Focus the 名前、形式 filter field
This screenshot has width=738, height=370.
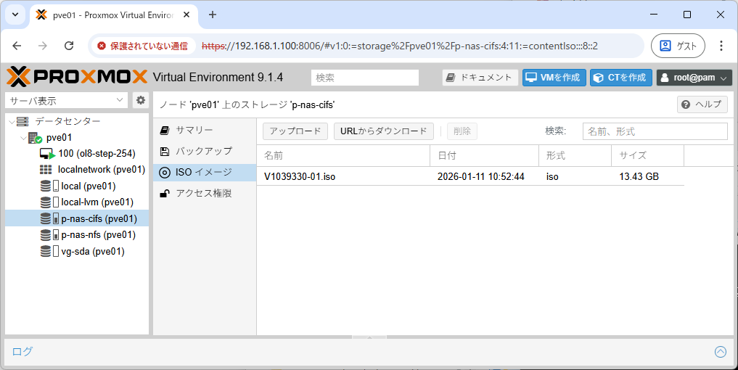[655, 131]
